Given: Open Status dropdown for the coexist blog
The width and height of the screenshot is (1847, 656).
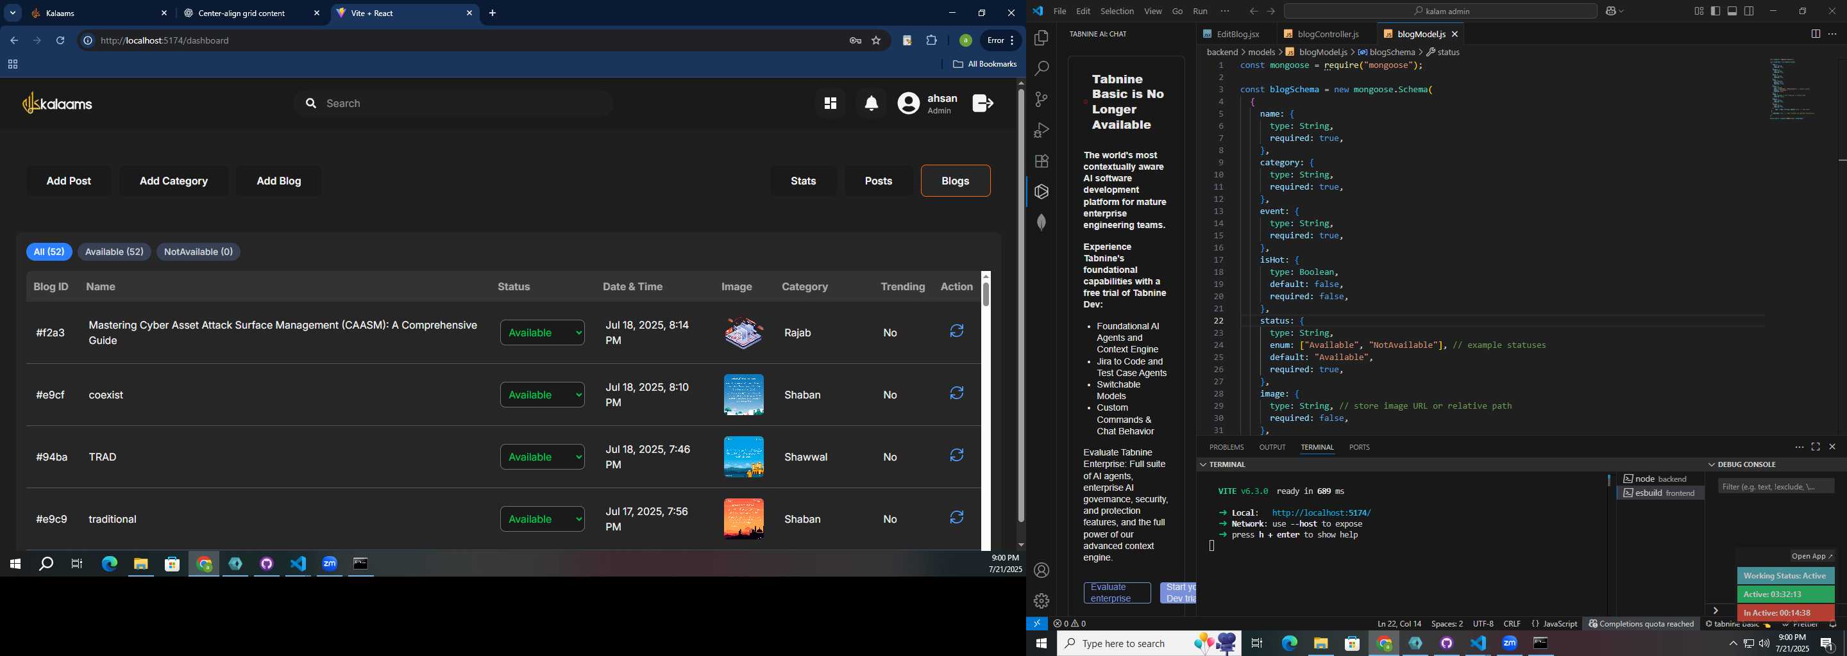Looking at the screenshot, I should [542, 395].
